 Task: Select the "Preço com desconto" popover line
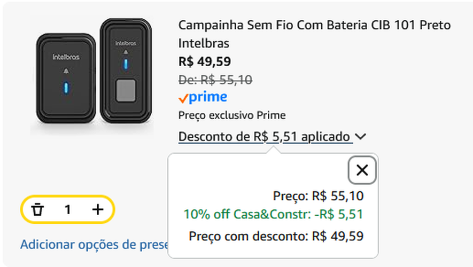276,235
